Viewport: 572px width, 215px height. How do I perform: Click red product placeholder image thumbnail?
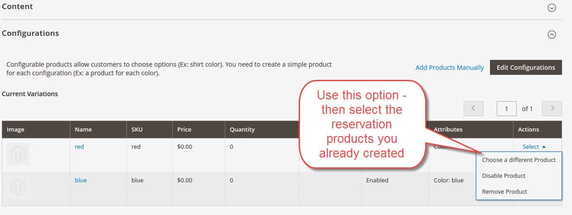(18, 155)
